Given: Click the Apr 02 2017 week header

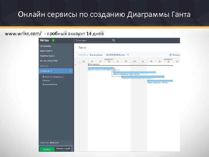Looking at the screenshot, I should (109, 59).
